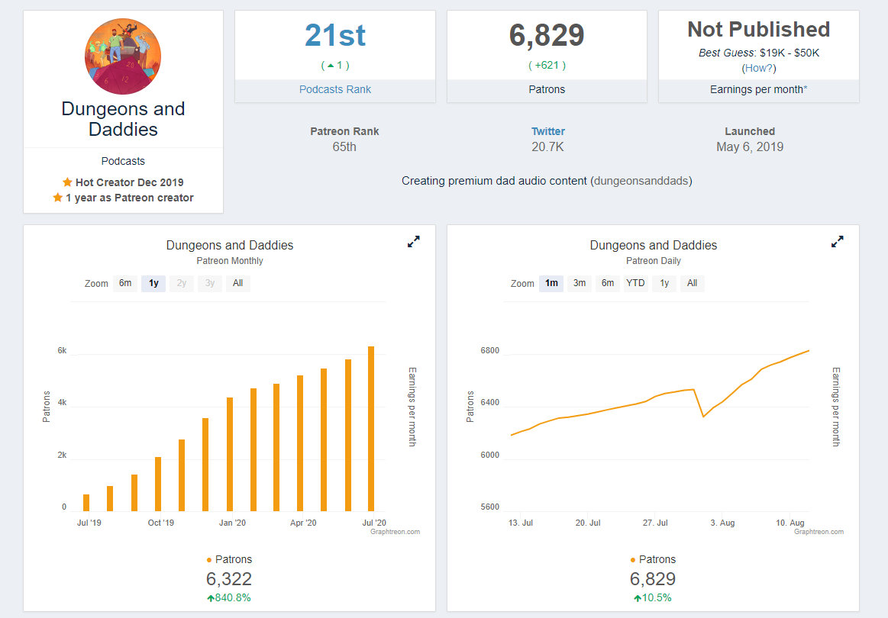Click the Hot Creator Dec 2019 badge text
The width and height of the screenshot is (888, 618).
pos(130,182)
